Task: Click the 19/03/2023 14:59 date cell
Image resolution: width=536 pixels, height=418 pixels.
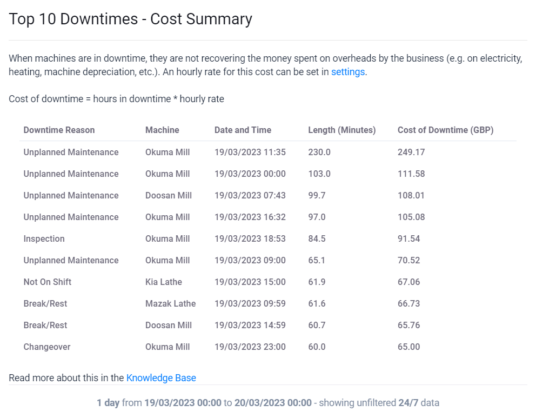Action: coord(250,325)
